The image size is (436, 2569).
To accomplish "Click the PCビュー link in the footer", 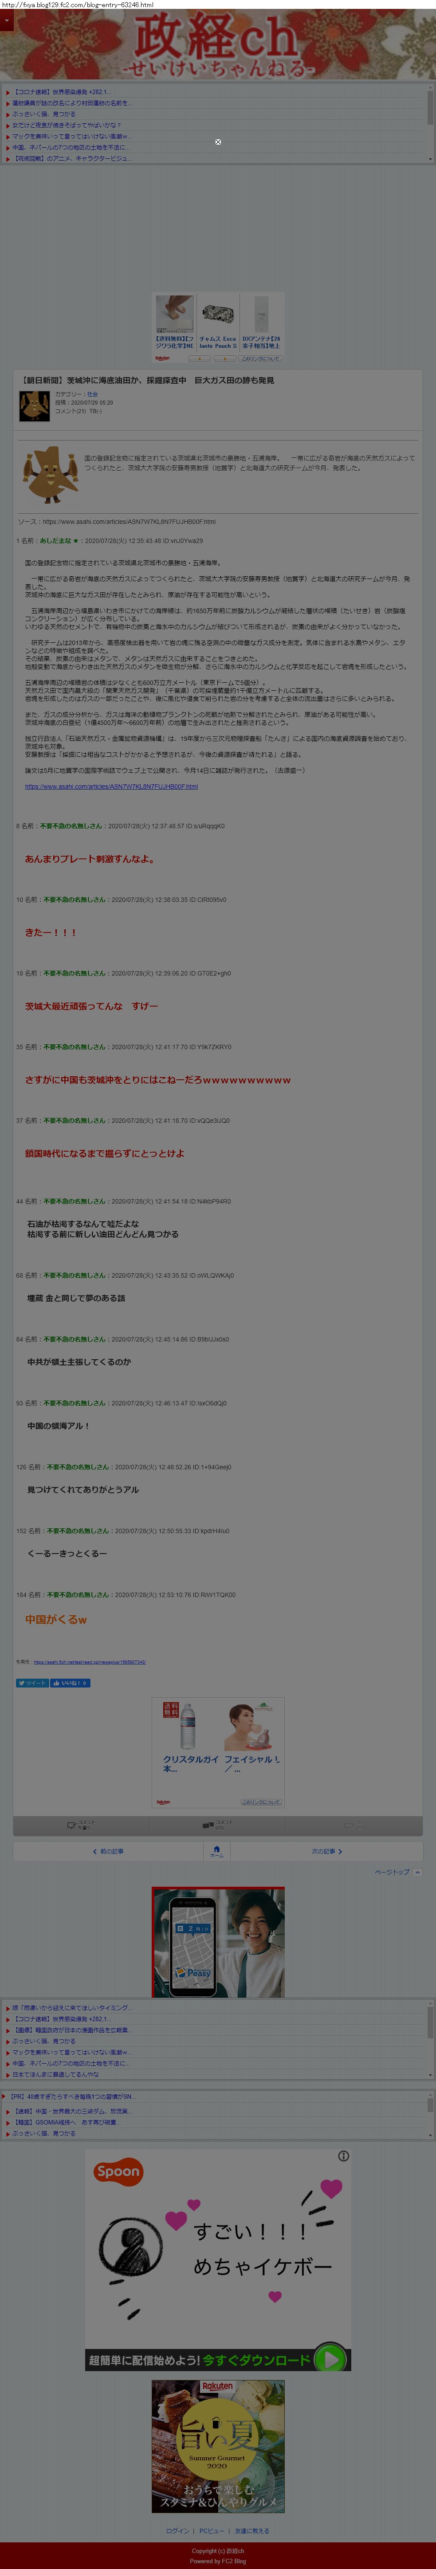I will point(212,2530).
